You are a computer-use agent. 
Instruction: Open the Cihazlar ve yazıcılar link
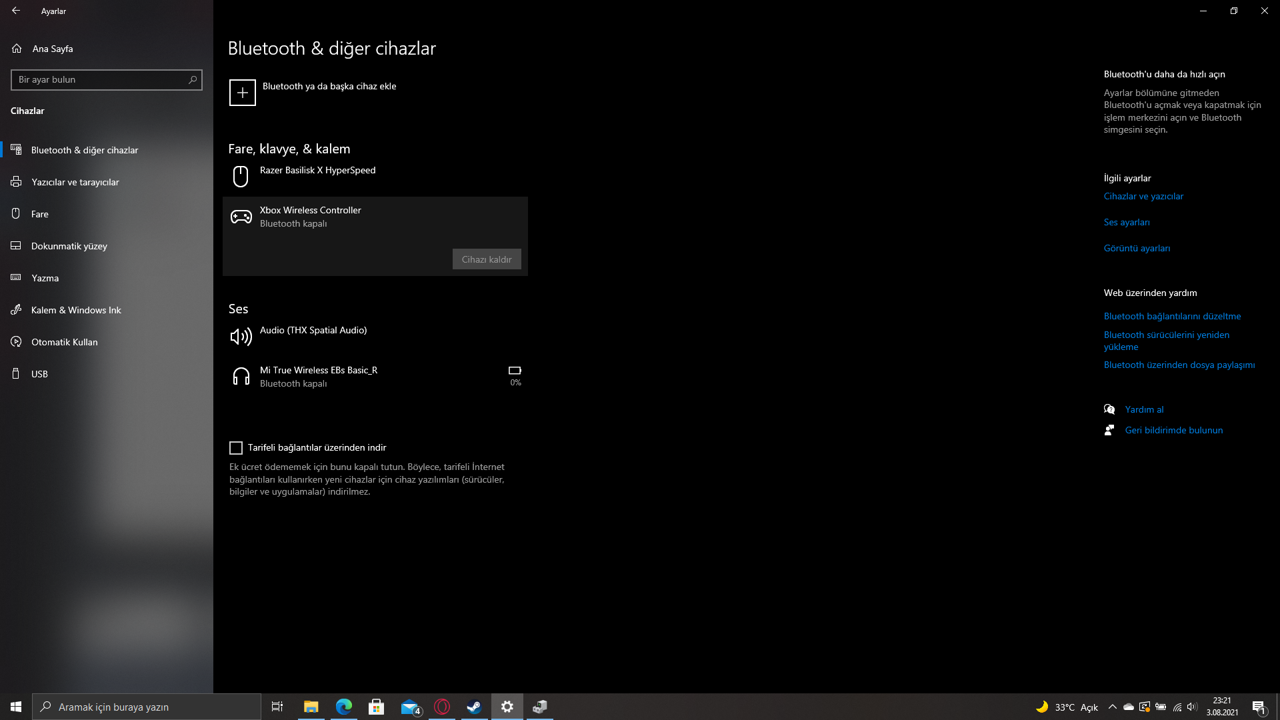click(x=1143, y=196)
